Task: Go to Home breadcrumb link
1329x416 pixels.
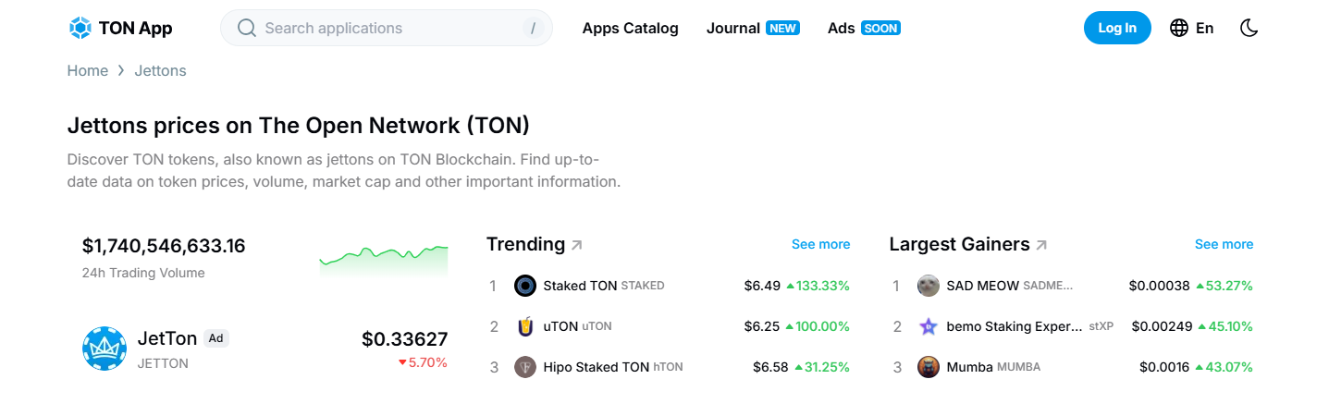Action: 88,70
